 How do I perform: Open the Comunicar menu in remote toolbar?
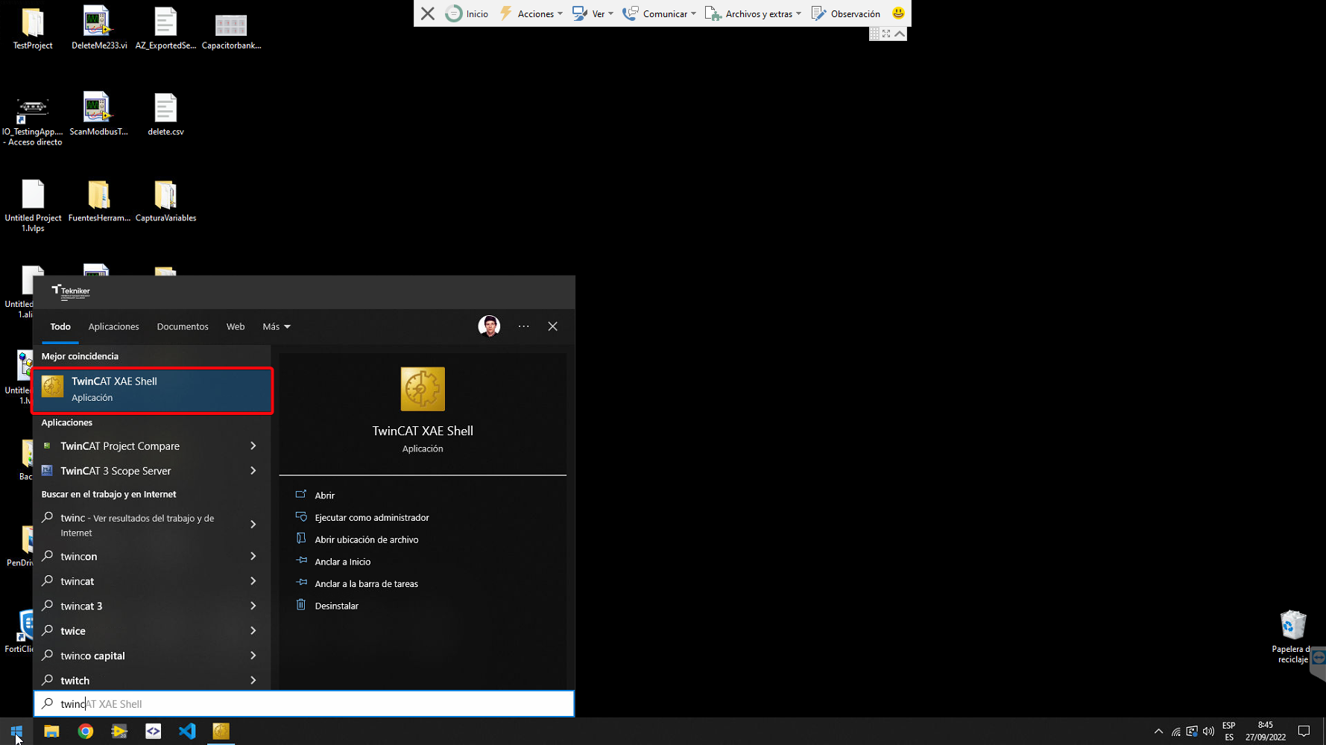(659, 13)
